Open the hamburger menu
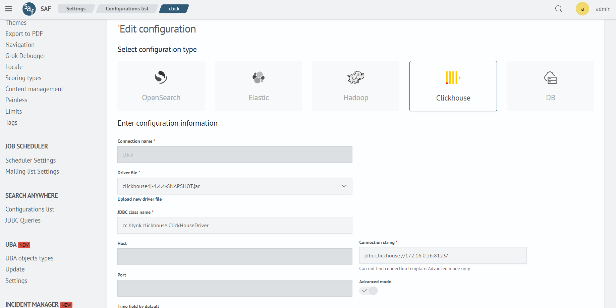 click(9, 9)
